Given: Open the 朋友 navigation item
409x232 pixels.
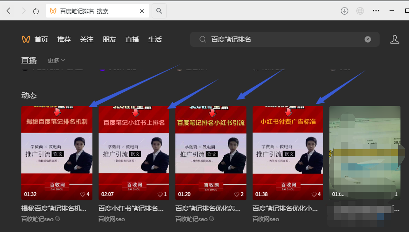Looking at the screenshot, I should tap(109, 39).
